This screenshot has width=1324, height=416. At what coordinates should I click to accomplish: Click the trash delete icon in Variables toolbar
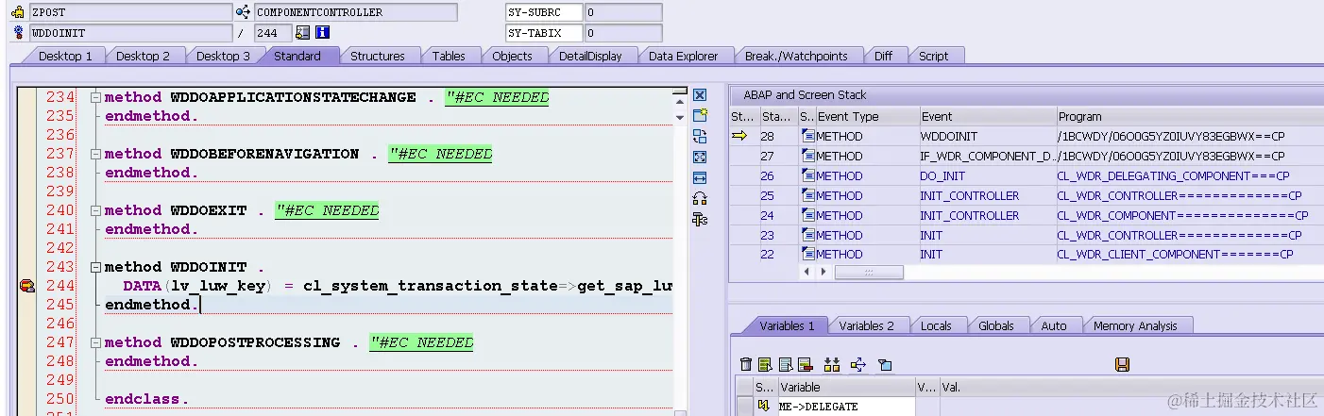[746, 364]
